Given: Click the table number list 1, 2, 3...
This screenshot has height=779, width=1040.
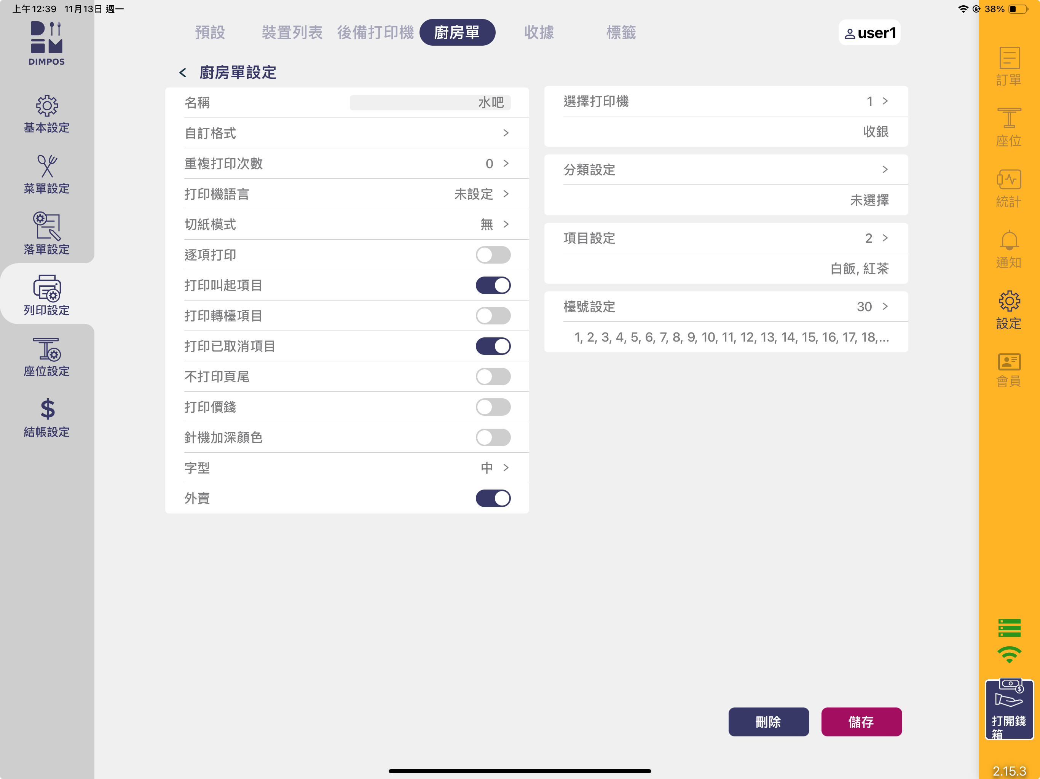Looking at the screenshot, I should pos(732,337).
